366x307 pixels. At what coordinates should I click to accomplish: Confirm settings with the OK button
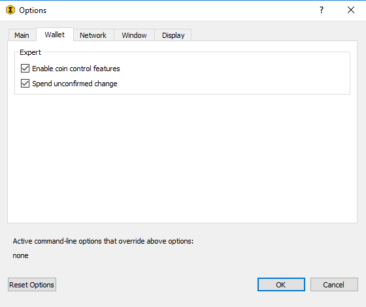281,285
